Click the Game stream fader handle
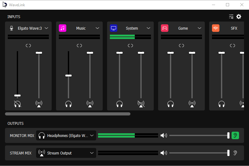This screenshot has width=249, height=166. click(192, 53)
